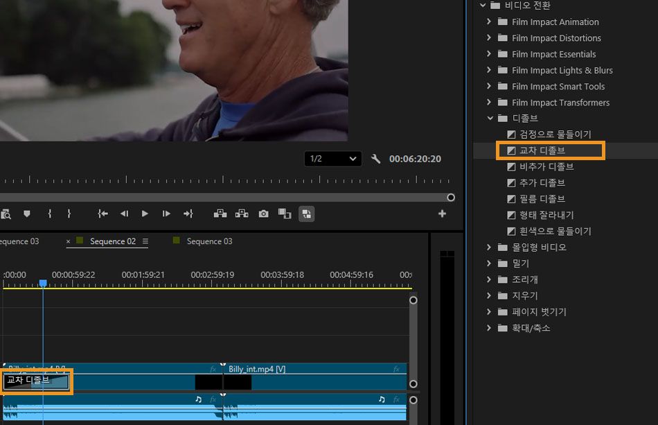
Task: Click the Extract button icon
Action: (242, 214)
